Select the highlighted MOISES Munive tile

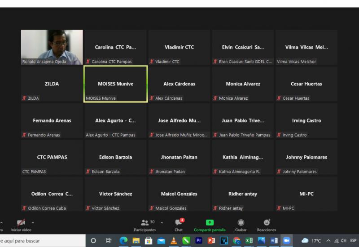click(115, 84)
